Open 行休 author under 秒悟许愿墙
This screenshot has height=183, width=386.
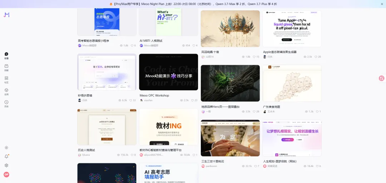tap(83, 100)
